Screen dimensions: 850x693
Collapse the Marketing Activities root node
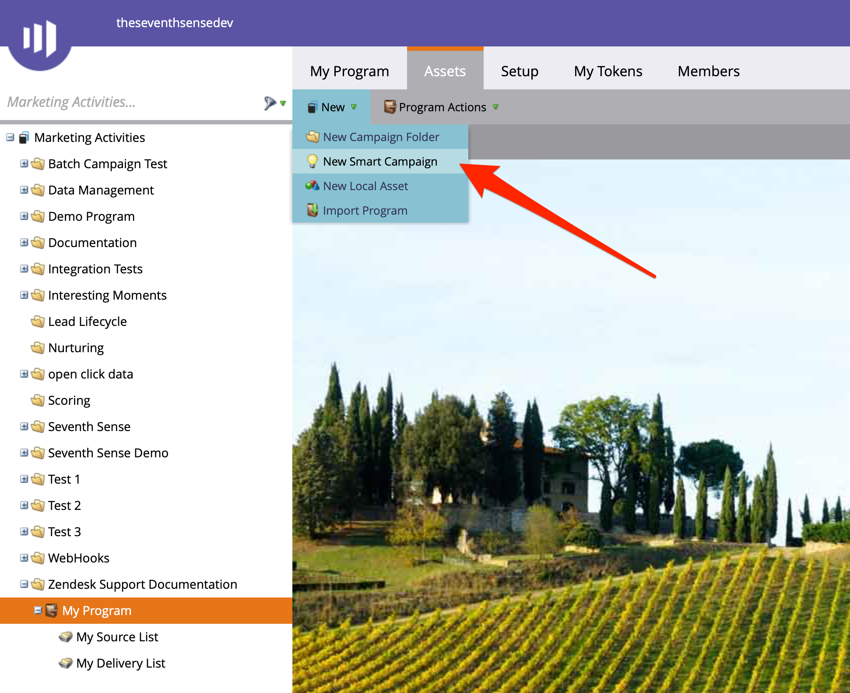tap(10, 138)
